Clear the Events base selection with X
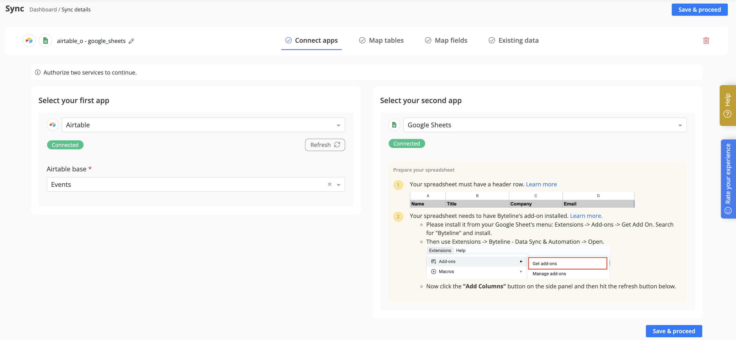Viewport: 736px width, 340px height. (329, 184)
